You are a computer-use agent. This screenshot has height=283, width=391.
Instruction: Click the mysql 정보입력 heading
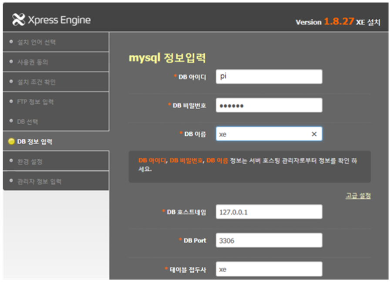pyautogui.click(x=167, y=58)
